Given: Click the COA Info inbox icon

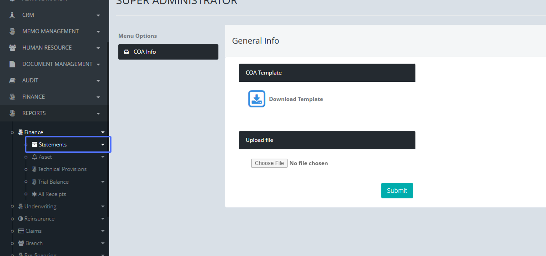Looking at the screenshot, I should click(x=126, y=52).
